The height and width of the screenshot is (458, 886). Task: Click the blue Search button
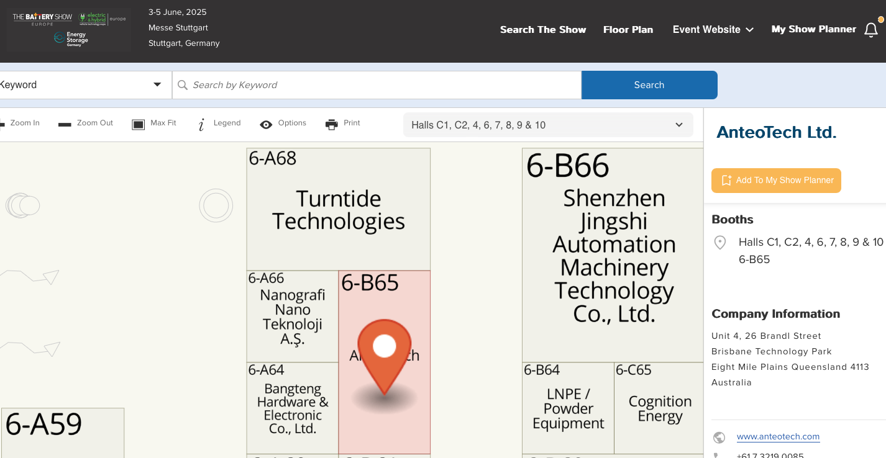click(x=649, y=85)
